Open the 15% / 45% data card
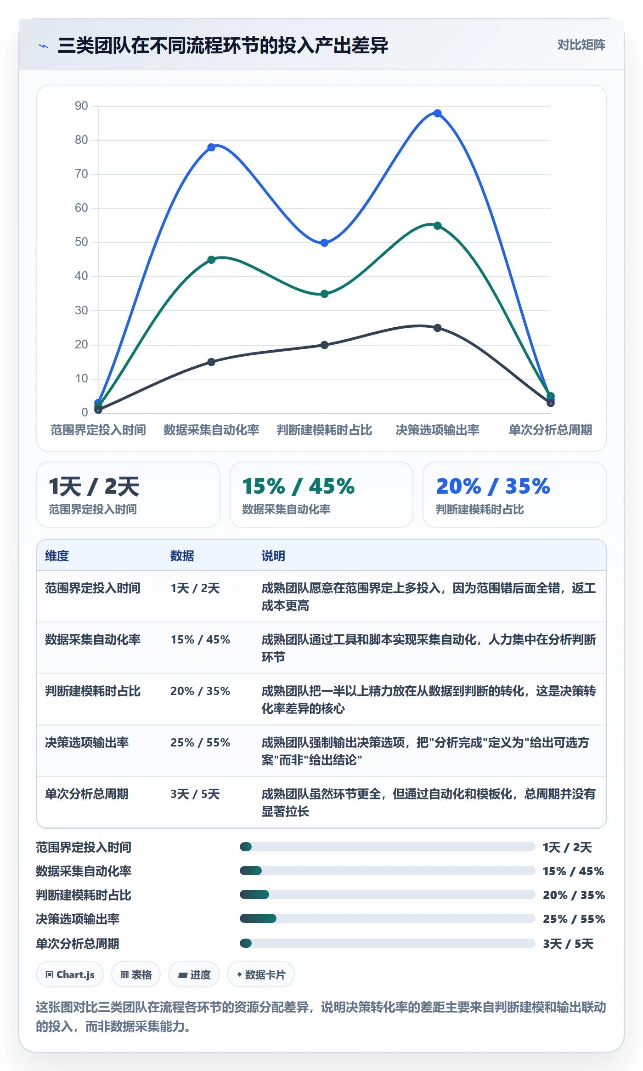 pos(321,495)
